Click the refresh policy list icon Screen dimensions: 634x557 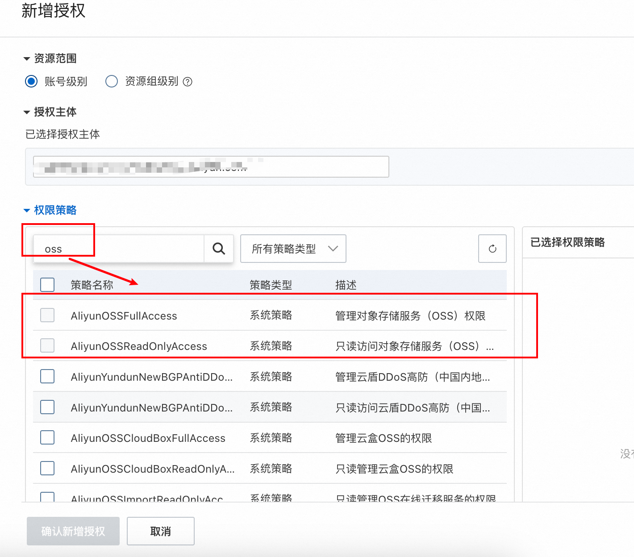click(x=492, y=249)
